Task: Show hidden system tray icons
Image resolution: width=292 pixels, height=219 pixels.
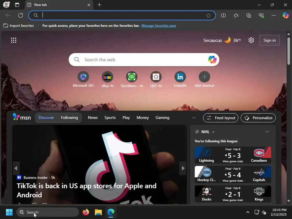Action: click(x=248, y=212)
